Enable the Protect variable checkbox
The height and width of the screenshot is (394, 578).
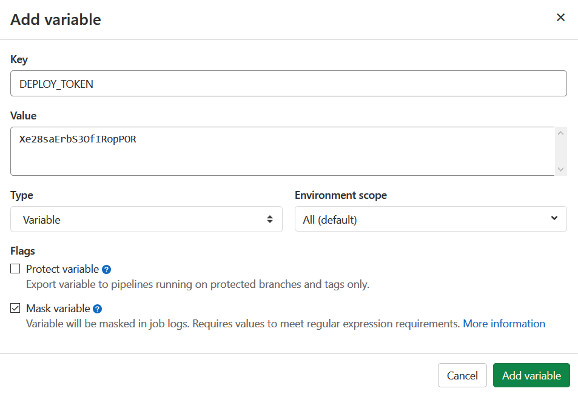point(15,269)
